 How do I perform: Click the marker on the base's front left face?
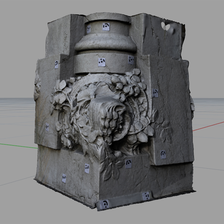coord(87,168)
